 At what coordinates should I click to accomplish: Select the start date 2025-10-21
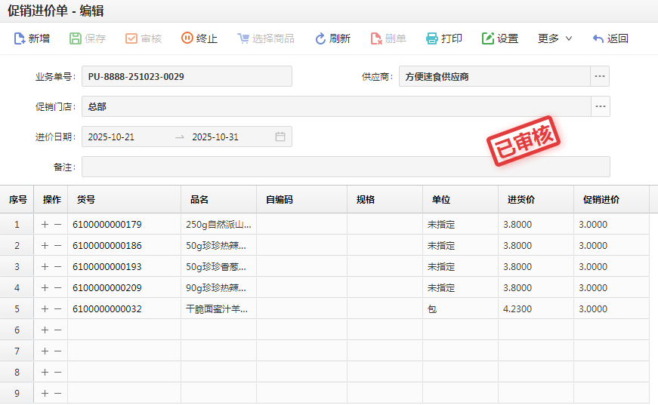[x=111, y=137]
